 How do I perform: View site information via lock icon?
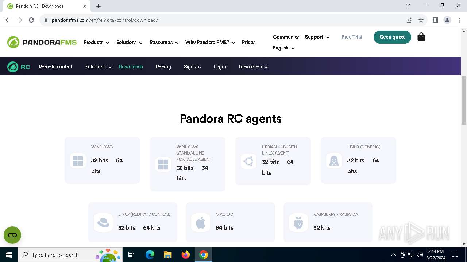(46, 20)
